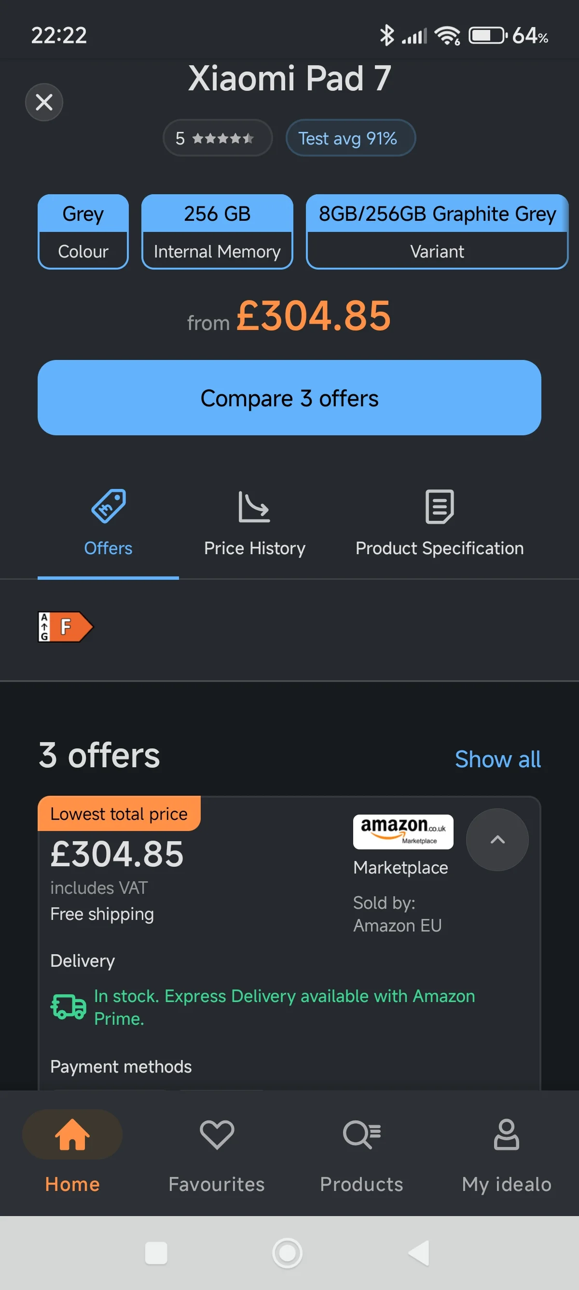Change the 256 GB Internal Memory option
Screen dimensions: 579x1290
pos(217,231)
